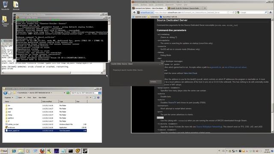The image size is (274, 154).
Task: Select the steam_appid.txt text document
Action: pyautogui.click(x=46, y=130)
